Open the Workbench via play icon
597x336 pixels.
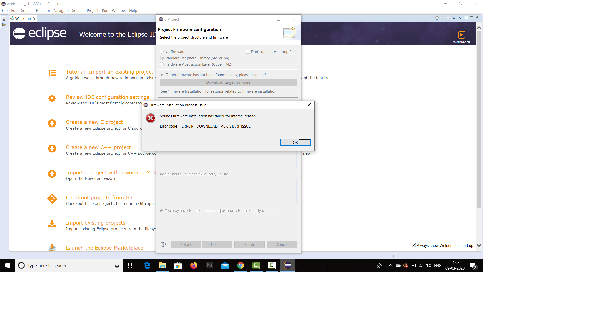coord(461,35)
